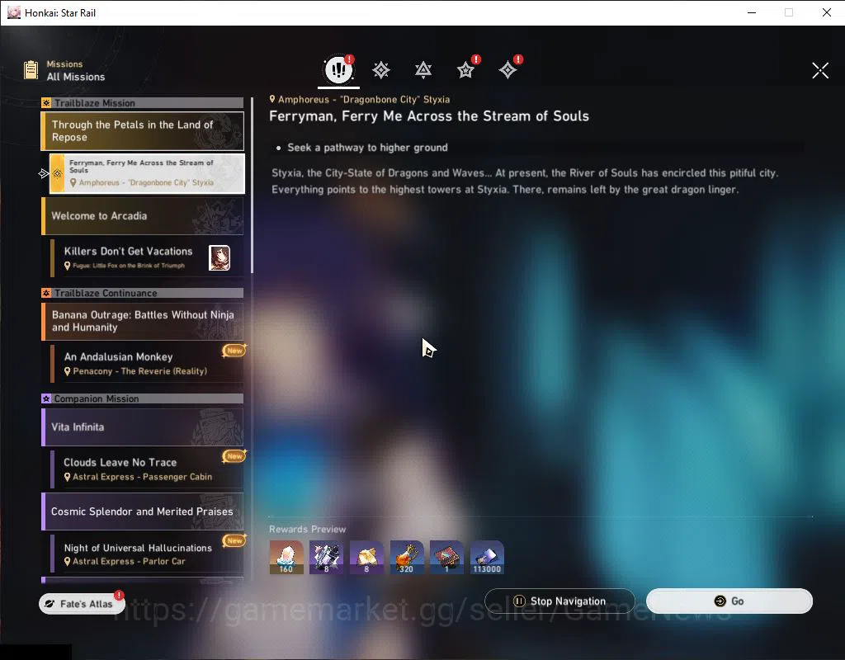The width and height of the screenshot is (845, 660).
Task: Click the credits reward showing 113000
Action: click(x=487, y=557)
